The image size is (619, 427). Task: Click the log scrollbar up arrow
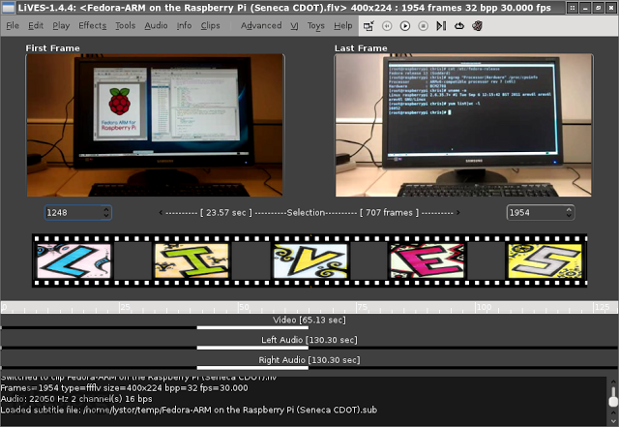coord(613,381)
